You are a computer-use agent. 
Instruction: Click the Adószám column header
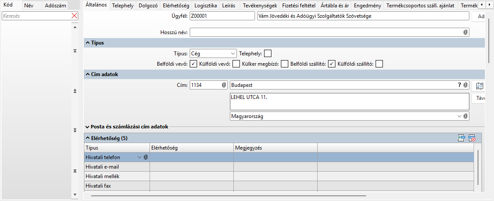tap(55, 6)
